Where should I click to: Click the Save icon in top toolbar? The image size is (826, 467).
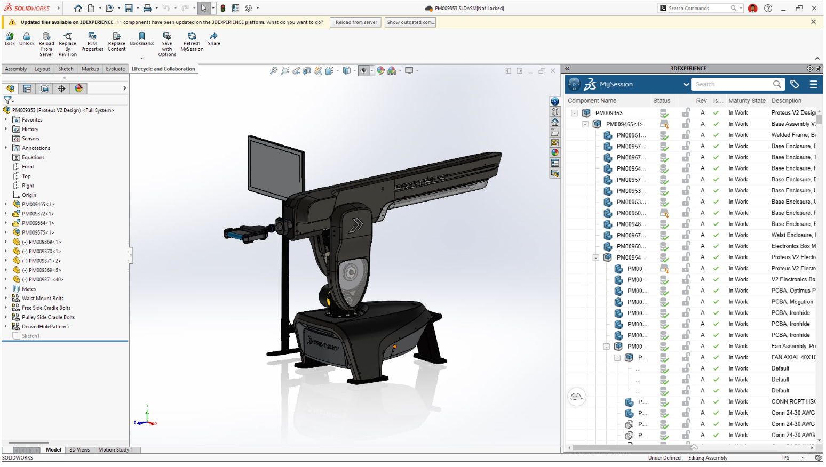pyautogui.click(x=129, y=8)
